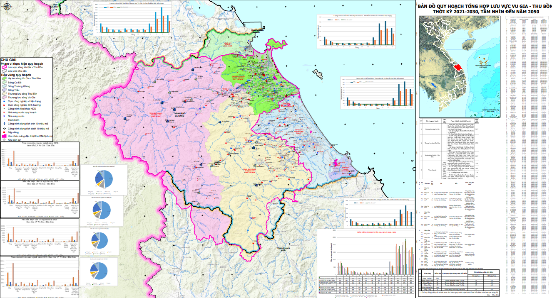Open the Nhu cầu nước năm 2025 bar chart

click(x=40, y=237)
